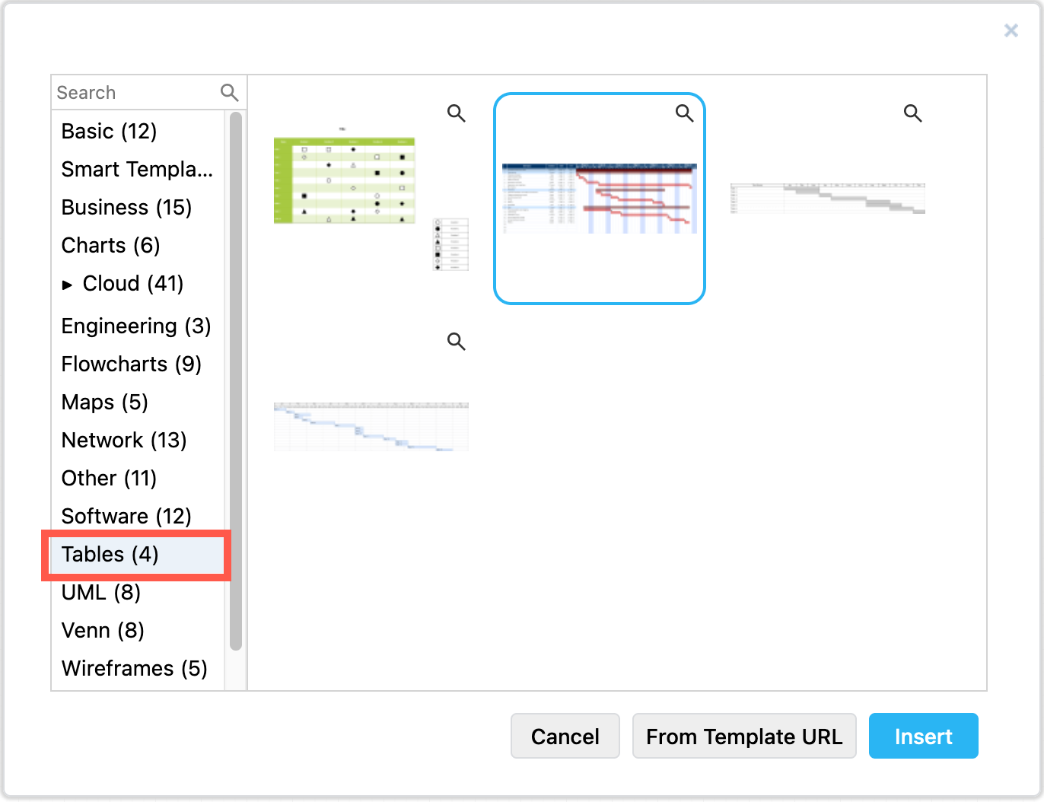This screenshot has height=802, width=1044.
Task: Select the green table template thumbnail
Action: click(x=344, y=180)
